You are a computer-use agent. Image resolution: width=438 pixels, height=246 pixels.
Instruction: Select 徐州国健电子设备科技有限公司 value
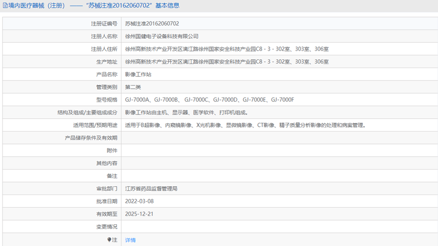(x=162, y=36)
